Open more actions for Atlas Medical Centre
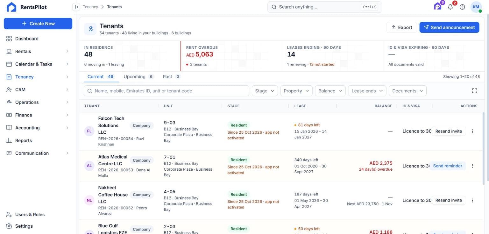 pos(472,166)
